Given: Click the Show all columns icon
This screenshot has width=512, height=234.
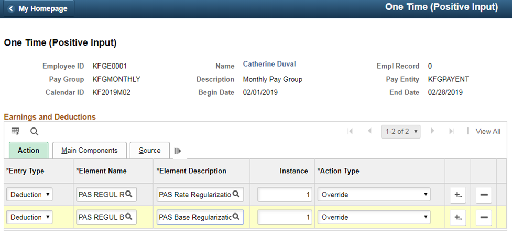Looking at the screenshot, I should (178, 151).
